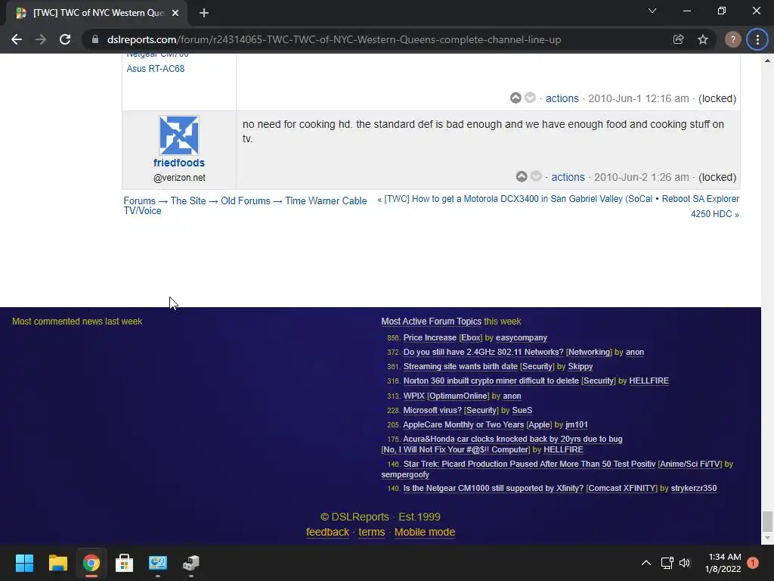This screenshot has width=774, height=581.
Task: Open the OptimumOnline forum tag
Action: pyautogui.click(x=458, y=396)
